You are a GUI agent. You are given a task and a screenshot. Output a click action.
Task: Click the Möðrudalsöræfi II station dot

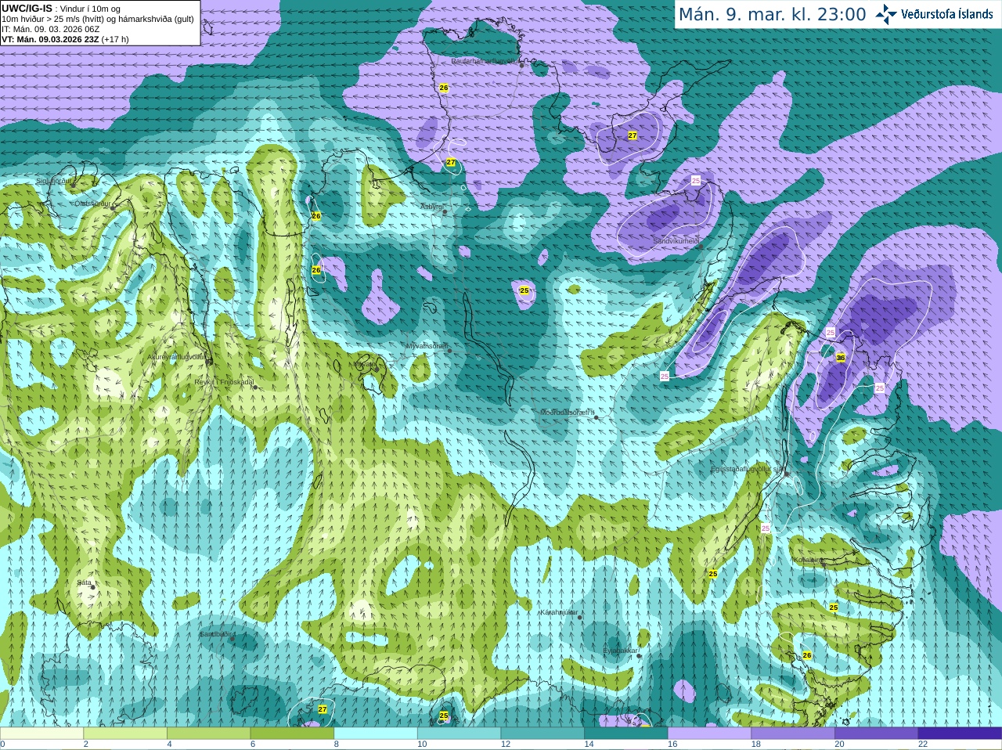597,418
